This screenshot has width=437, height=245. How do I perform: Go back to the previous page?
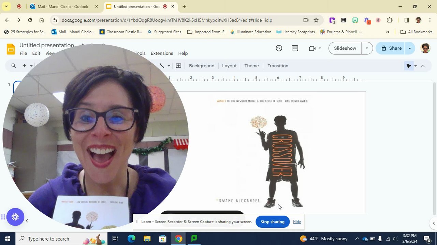pos(7,20)
